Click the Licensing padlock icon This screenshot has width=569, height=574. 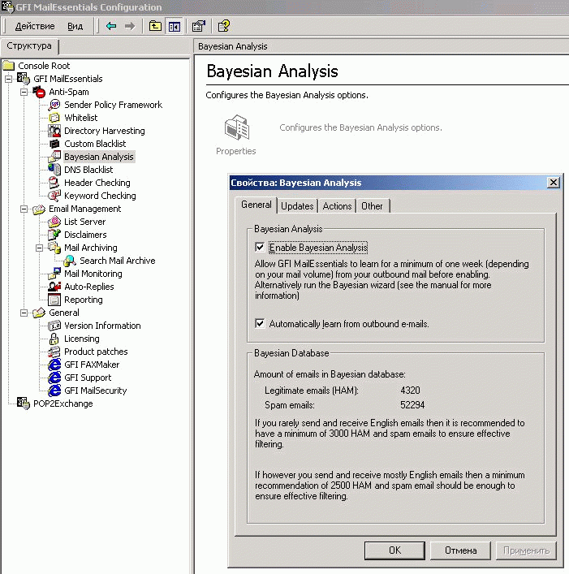point(54,339)
